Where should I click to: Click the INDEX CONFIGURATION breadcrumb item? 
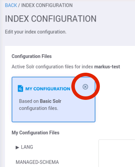(x=47, y=5)
